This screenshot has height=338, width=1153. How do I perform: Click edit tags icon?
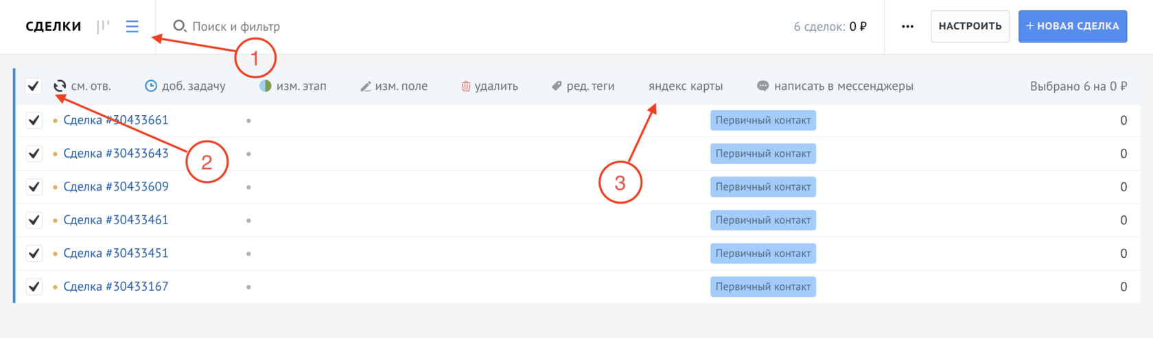[557, 86]
